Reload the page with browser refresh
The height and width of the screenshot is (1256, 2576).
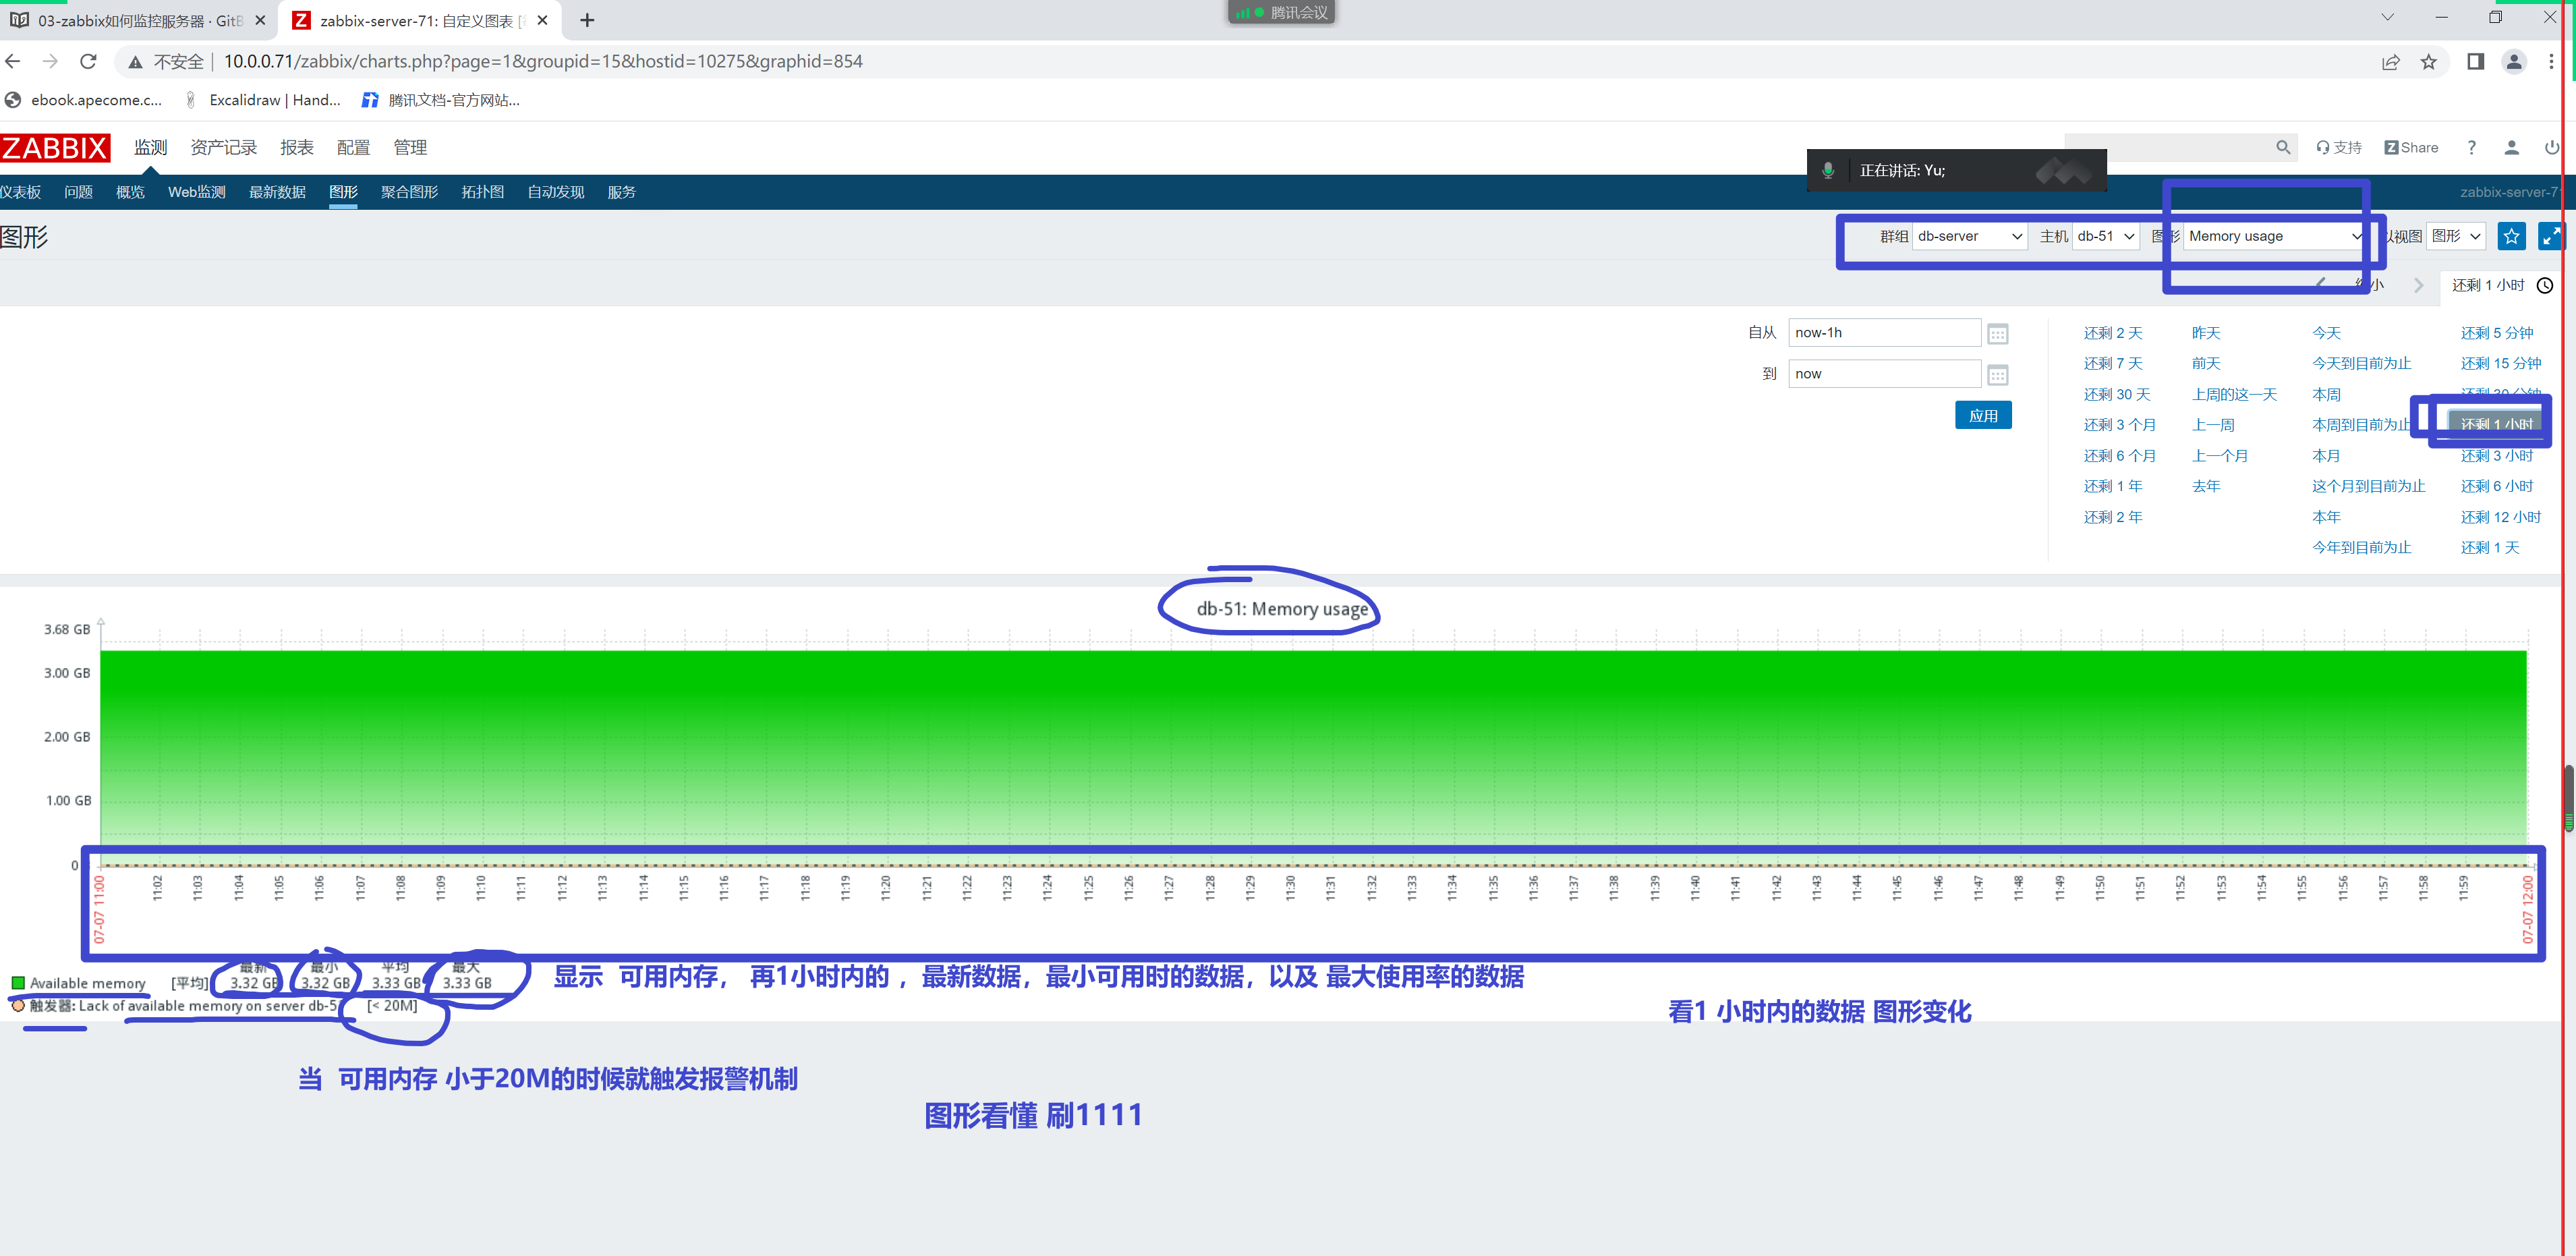coord(88,61)
